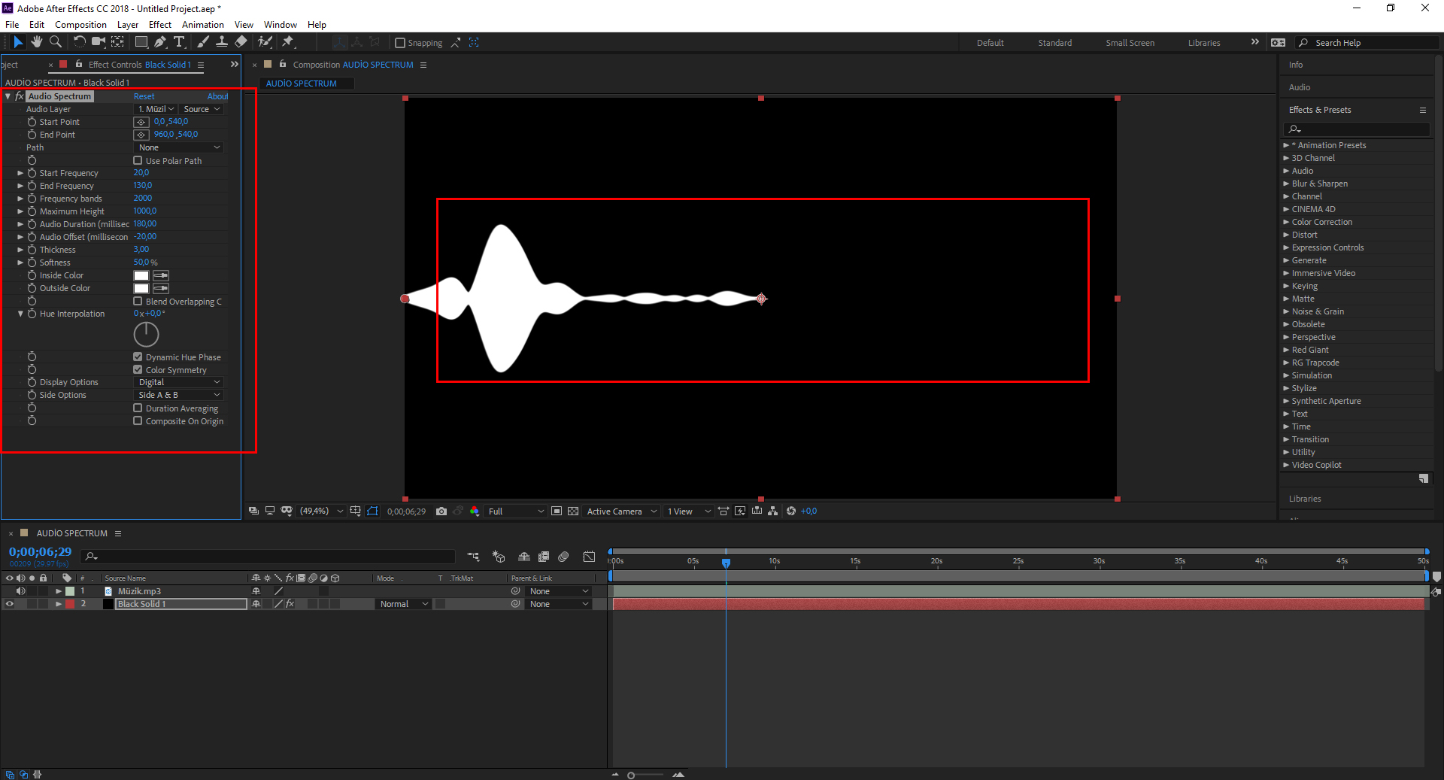Select the Rotation tool

tap(79, 42)
